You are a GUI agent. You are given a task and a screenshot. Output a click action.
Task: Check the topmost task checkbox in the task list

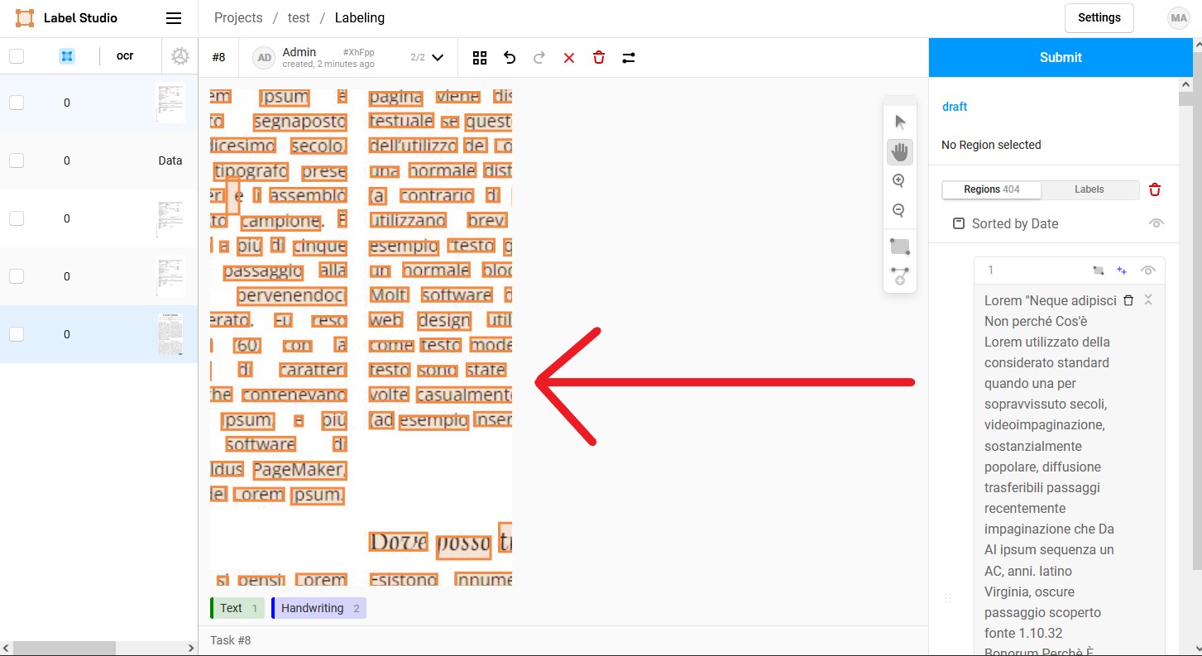(17, 103)
